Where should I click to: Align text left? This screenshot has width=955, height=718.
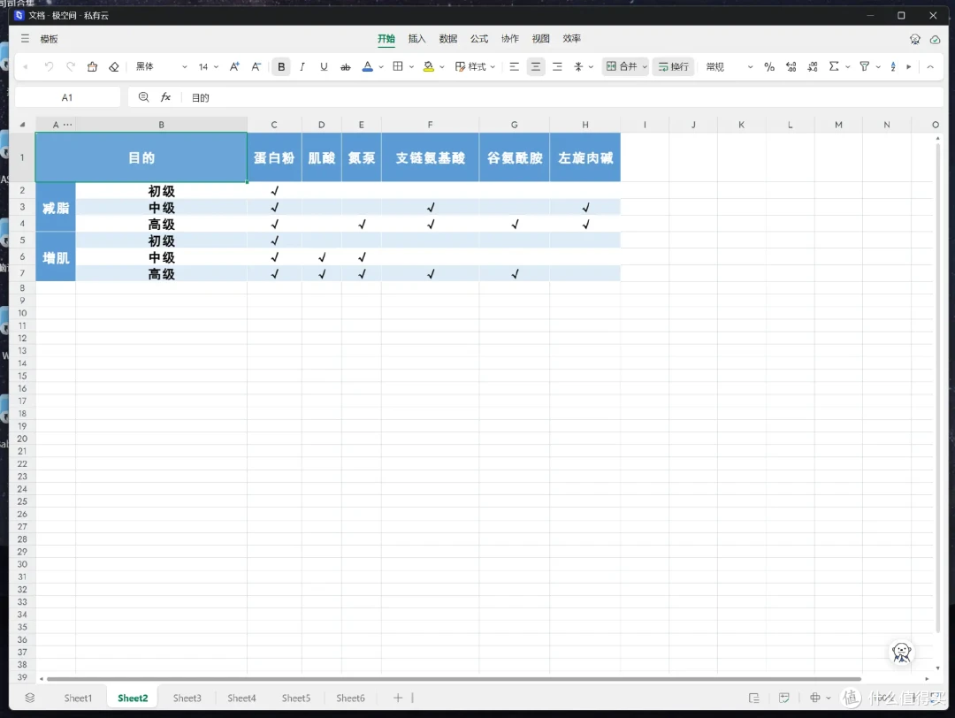[x=514, y=66]
